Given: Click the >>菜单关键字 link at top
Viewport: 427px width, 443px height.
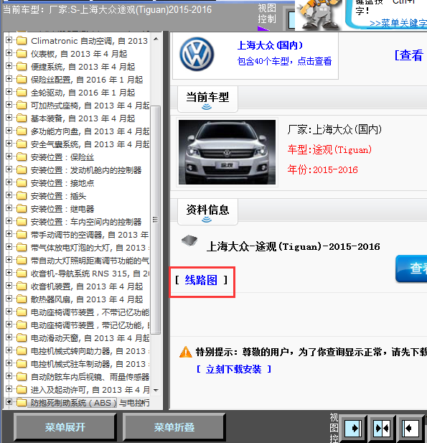Looking at the screenshot, I should [398, 24].
